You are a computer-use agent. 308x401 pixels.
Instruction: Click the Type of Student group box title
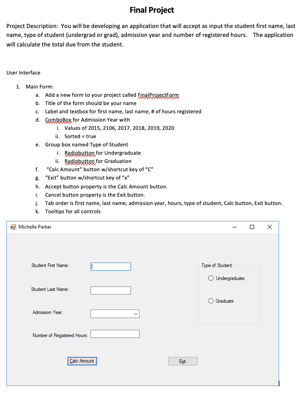pos(216,265)
